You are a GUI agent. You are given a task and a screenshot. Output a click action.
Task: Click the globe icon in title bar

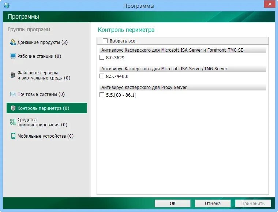tap(7, 5)
